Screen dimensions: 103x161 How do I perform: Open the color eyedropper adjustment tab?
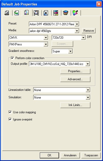(75, 13)
